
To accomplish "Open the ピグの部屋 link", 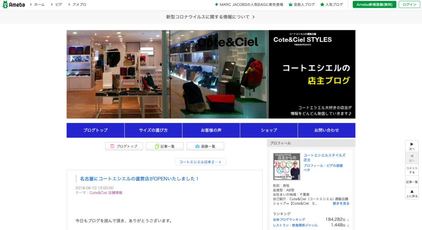I will (x=335, y=166).
